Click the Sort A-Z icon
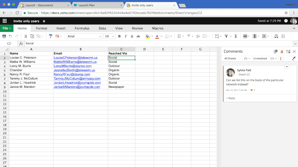 (x=217, y=36)
